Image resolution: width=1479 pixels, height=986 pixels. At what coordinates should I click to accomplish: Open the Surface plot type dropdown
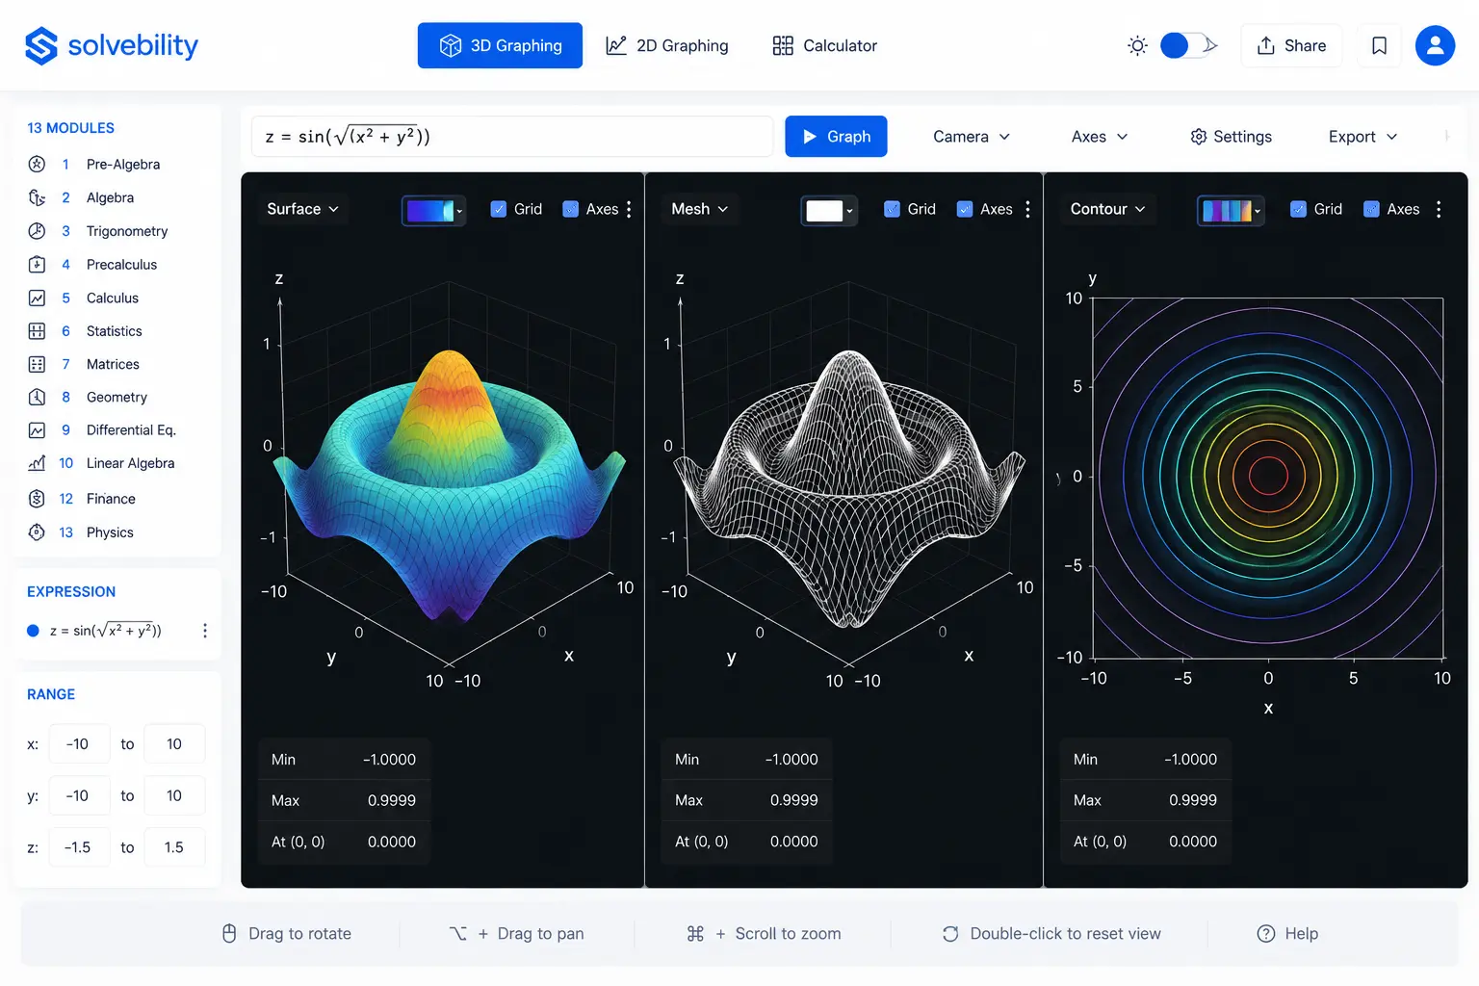(x=302, y=209)
